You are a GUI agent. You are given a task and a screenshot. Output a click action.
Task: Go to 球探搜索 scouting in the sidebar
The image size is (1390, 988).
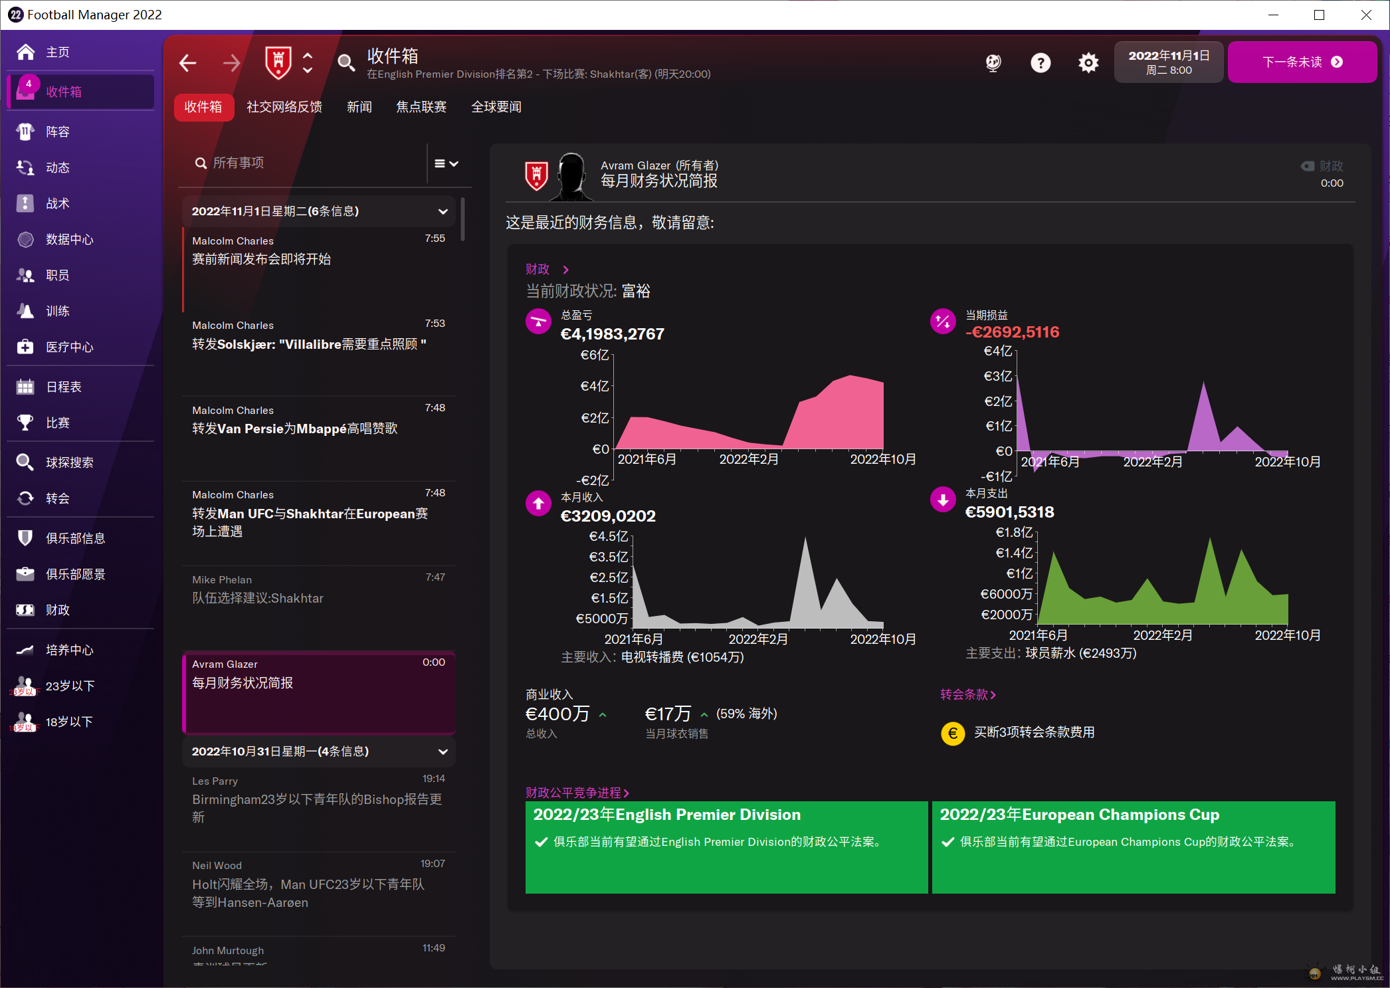click(x=69, y=462)
